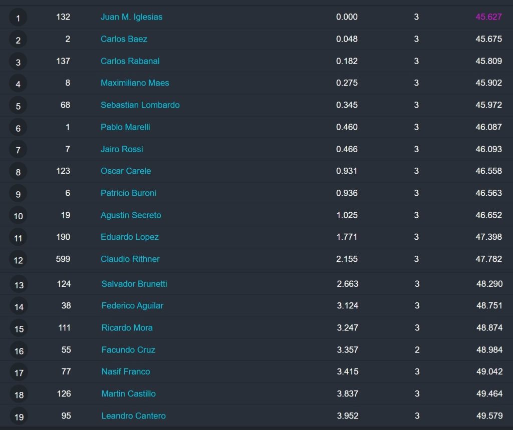The height and width of the screenshot is (430, 513).
Task: Click Sebastian Lombardo name
Action: (x=140, y=105)
